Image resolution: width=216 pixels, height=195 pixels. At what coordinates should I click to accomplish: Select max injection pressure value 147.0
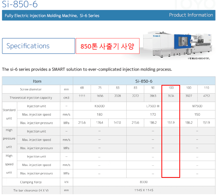pyautogui.click(x=117, y=123)
